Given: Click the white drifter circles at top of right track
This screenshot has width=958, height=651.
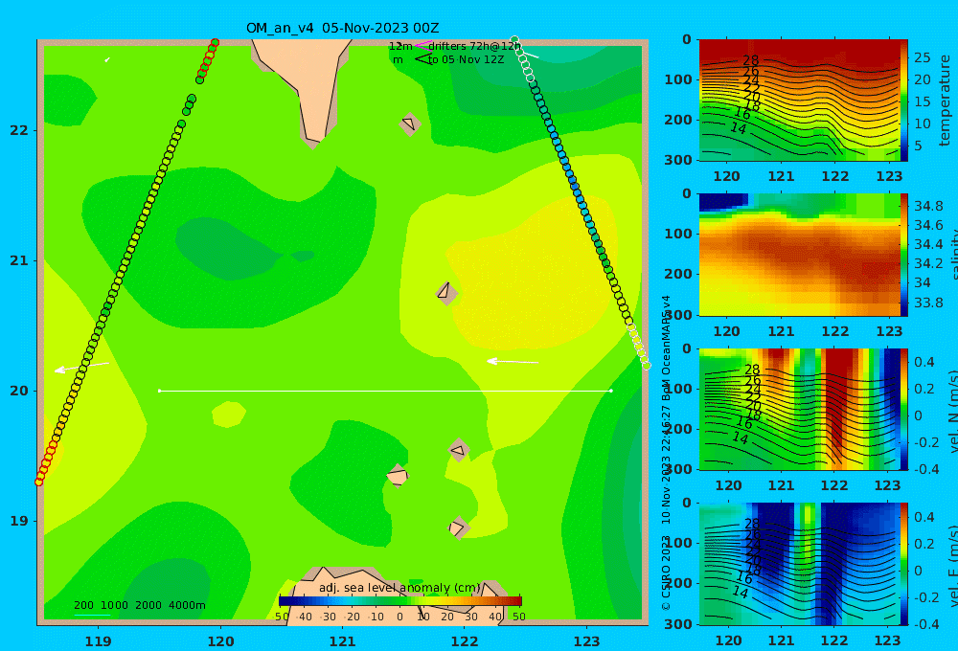Looking at the screenshot, I should 523,59.
